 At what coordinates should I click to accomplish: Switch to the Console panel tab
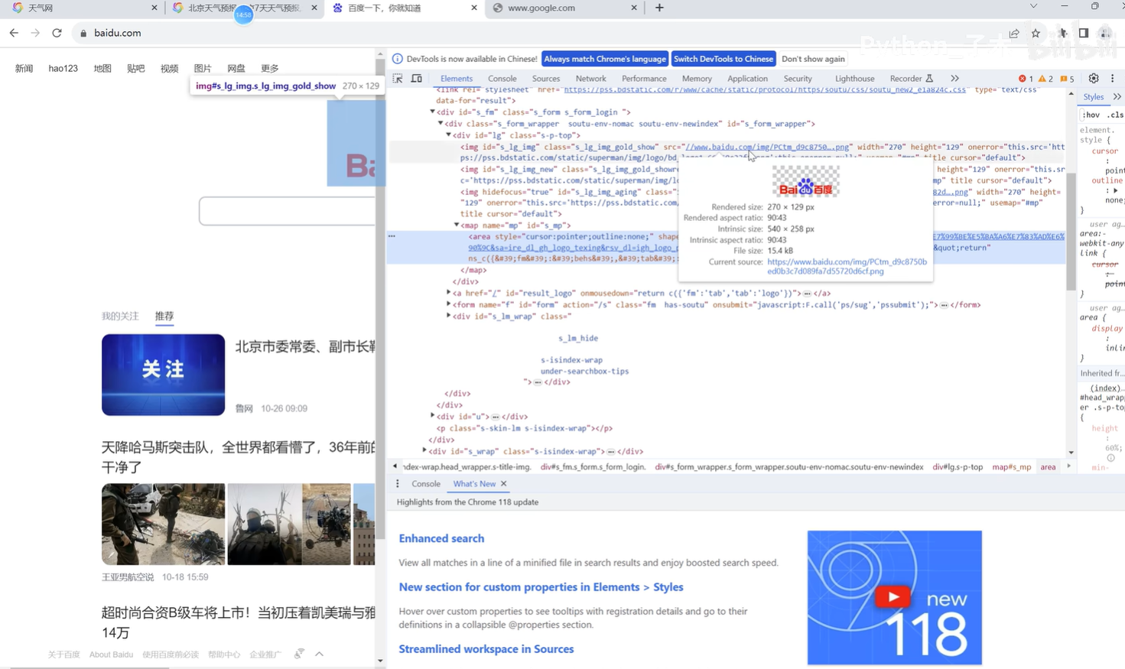click(x=502, y=79)
